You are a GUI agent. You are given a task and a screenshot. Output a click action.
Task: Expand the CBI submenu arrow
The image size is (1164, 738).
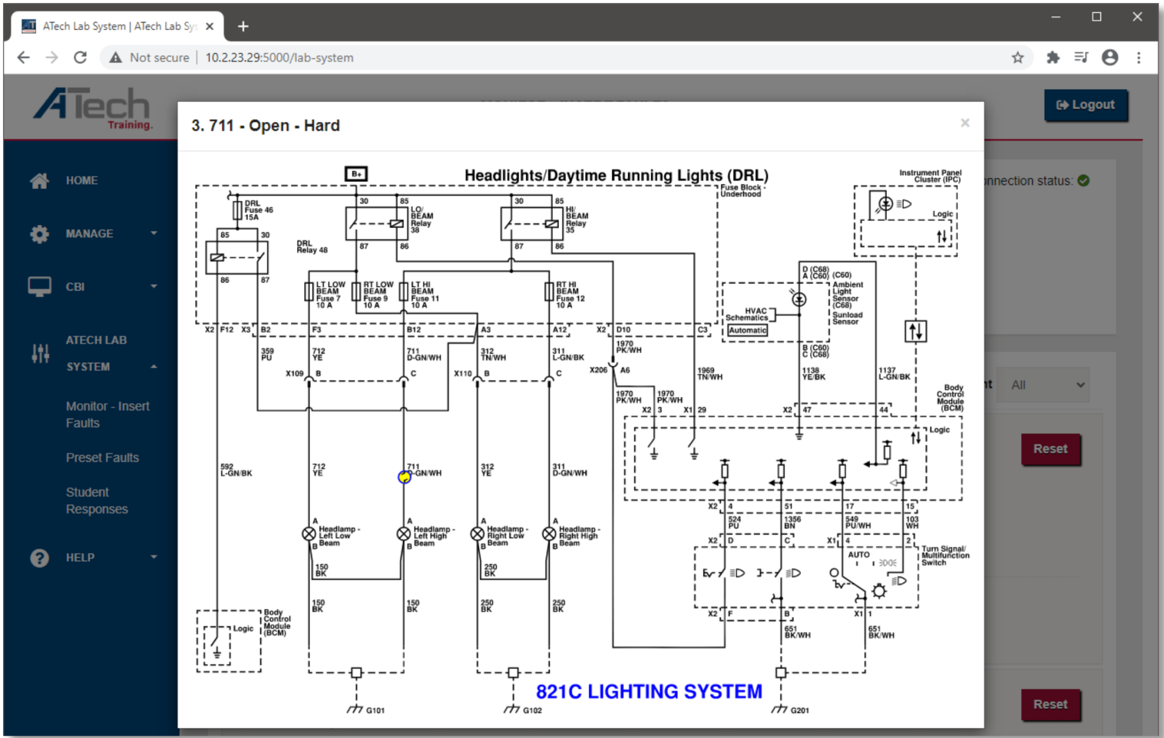click(154, 286)
